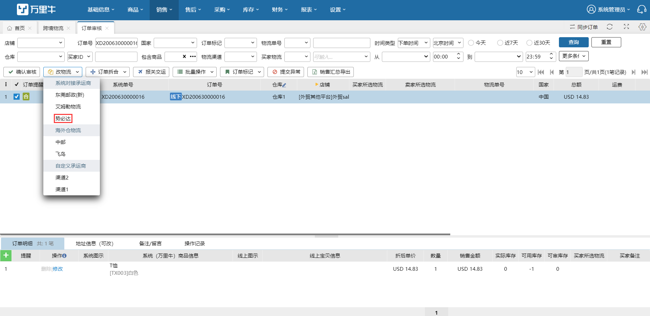Click the 物流单号 text input field

pyautogui.click(x=341, y=43)
